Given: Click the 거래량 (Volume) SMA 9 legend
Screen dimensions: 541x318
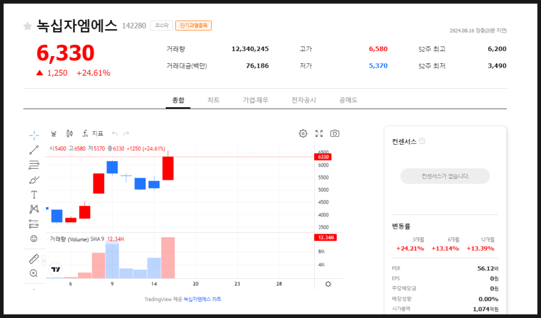Looking at the screenshot, I should 77,239.
